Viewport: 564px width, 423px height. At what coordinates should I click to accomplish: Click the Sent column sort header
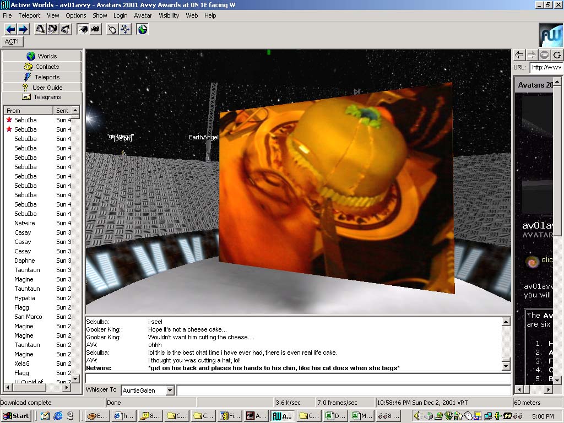pos(63,111)
